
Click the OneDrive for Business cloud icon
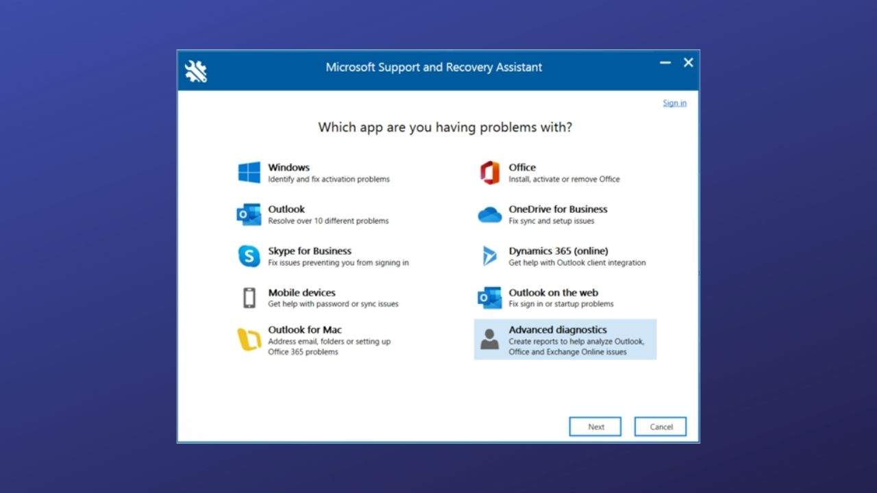(x=490, y=215)
